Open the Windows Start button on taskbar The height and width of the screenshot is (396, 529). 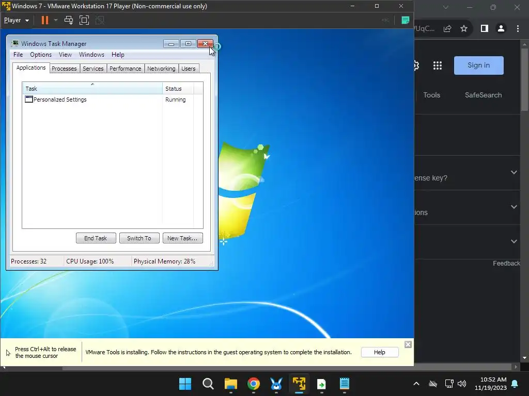185,384
